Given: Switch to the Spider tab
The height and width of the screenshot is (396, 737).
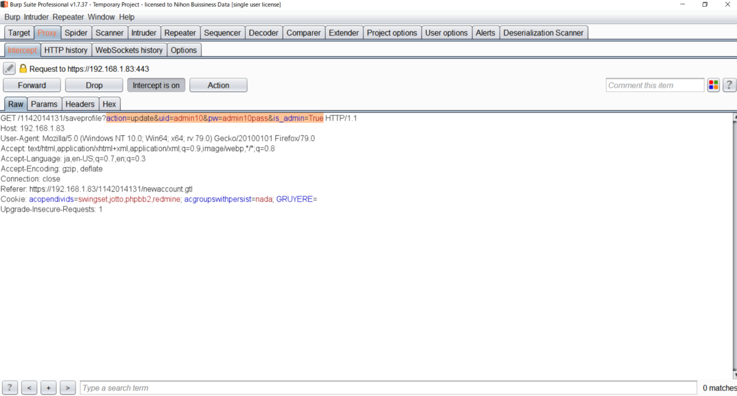Looking at the screenshot, I should (x=76, y=33).
